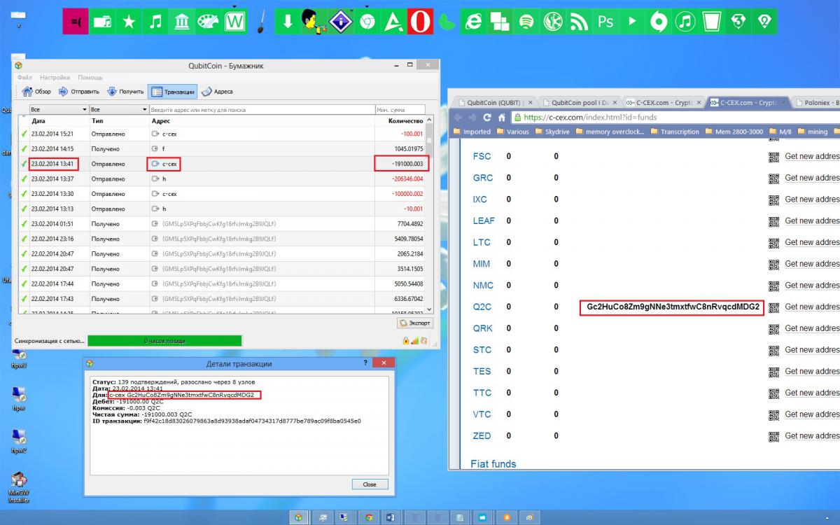Image resolution: width=840 pixels, height=525 pixels.
Task: Open the Файл menu in QubitCoin
Action: point(24,77)
